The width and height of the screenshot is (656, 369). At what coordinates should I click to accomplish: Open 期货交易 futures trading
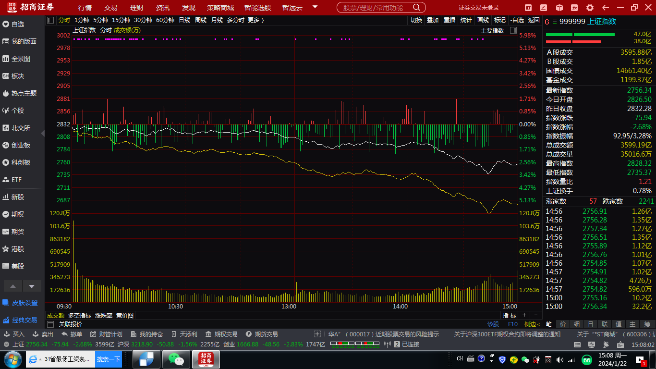(262, 334)
